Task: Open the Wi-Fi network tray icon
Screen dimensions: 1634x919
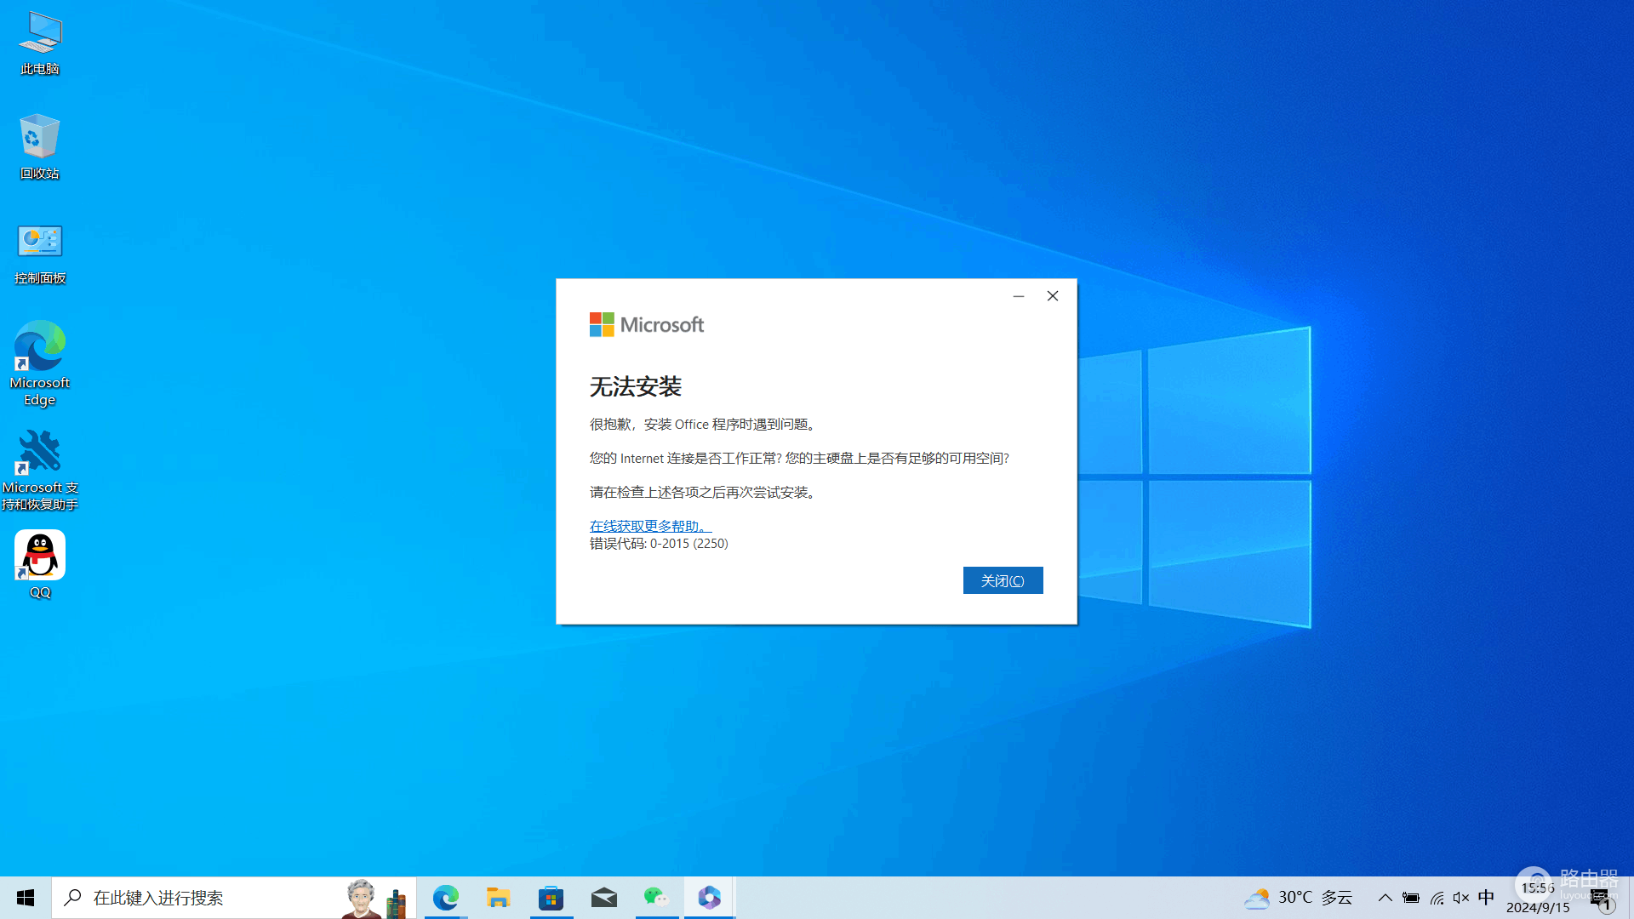Action: [1437, 898]
